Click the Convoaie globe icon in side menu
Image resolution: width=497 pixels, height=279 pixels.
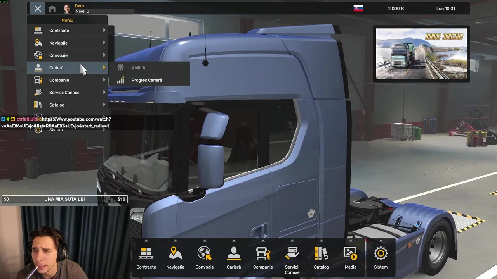38,55
